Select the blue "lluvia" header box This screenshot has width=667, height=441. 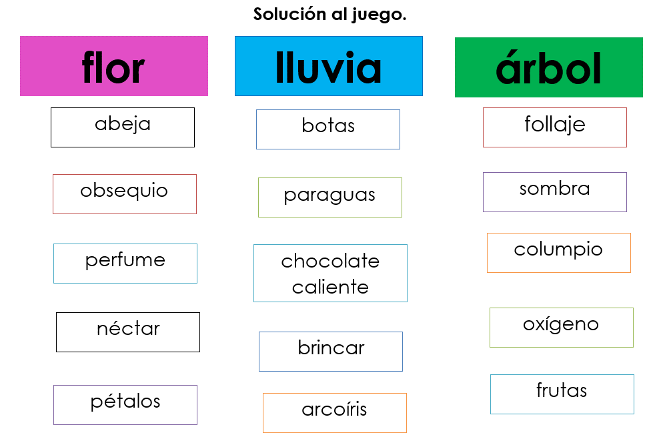(328, 66)
